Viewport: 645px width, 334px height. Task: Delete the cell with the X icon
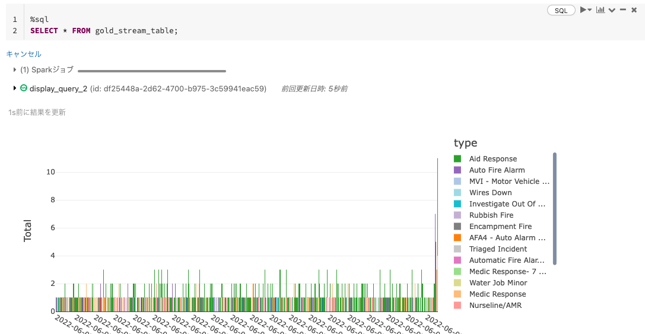click(x=634, y=10)
